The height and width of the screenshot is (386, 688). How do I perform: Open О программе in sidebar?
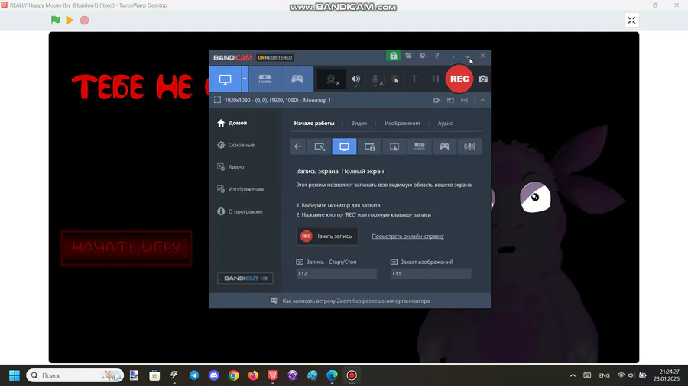[240, 211]
